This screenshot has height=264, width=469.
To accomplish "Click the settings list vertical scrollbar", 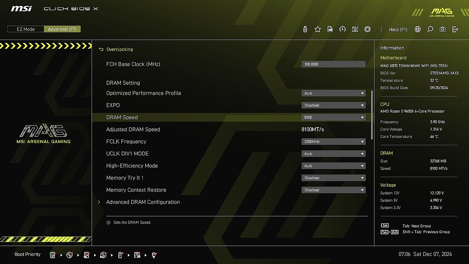I will (x=372, y=115).
